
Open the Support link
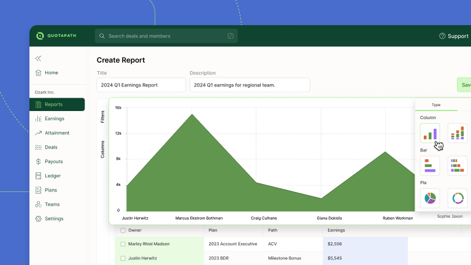click(454, 36)
